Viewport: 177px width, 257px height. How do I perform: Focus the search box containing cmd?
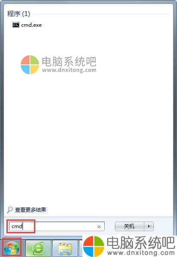point(57,226)
